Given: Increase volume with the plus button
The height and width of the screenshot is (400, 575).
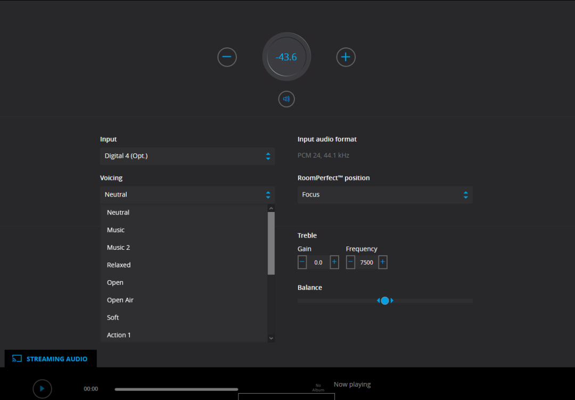Looking at the screenshot, I should point(346,57).
